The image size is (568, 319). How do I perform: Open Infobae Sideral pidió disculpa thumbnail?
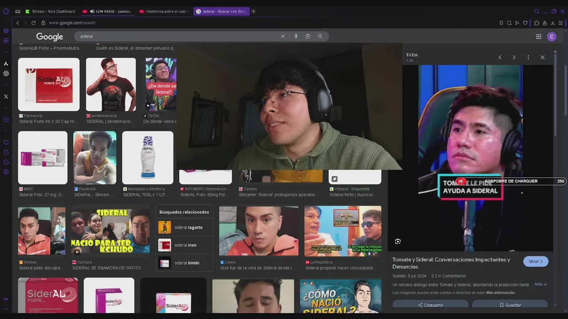coord(42,231)
